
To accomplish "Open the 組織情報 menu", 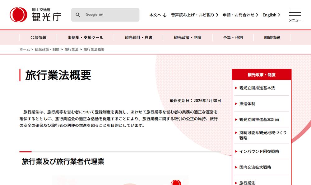I will tap(272, 38).
